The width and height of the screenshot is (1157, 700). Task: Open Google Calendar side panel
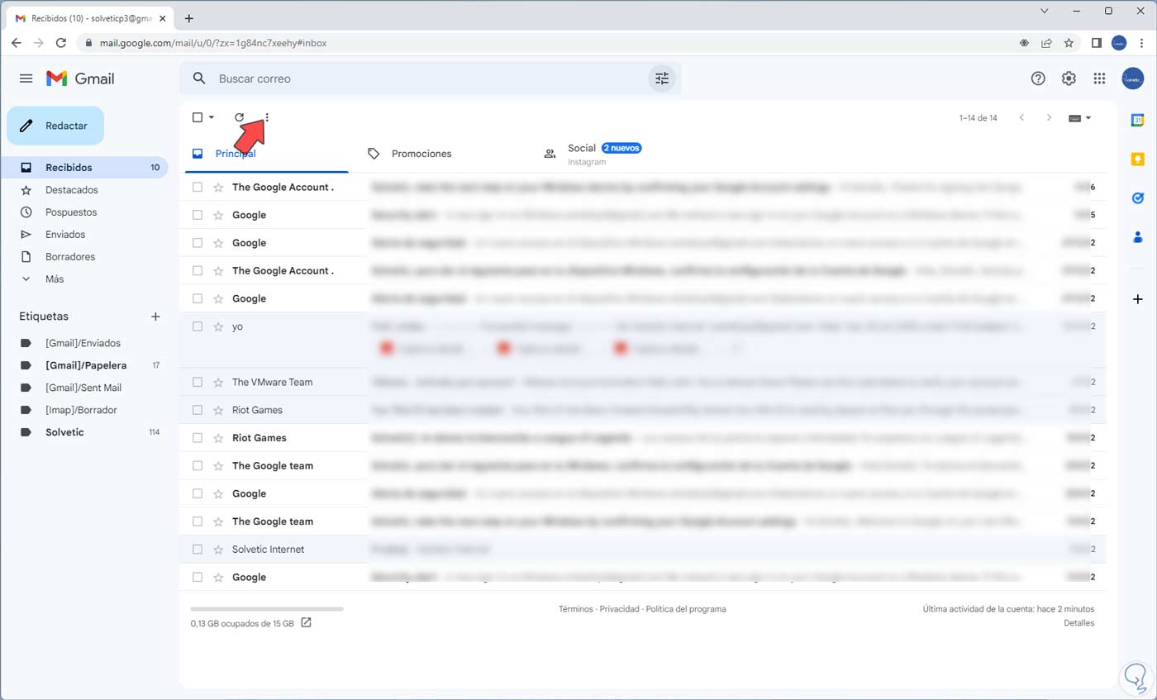[x=1137, y=120]
